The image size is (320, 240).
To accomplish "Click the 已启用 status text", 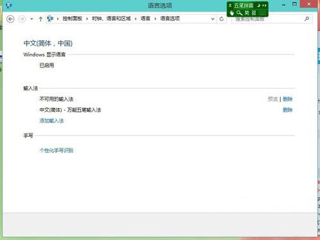I will 47,65.
